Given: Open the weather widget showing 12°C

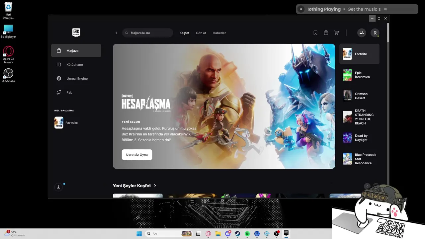Looking at the screenshot, I should pos(15,234).
